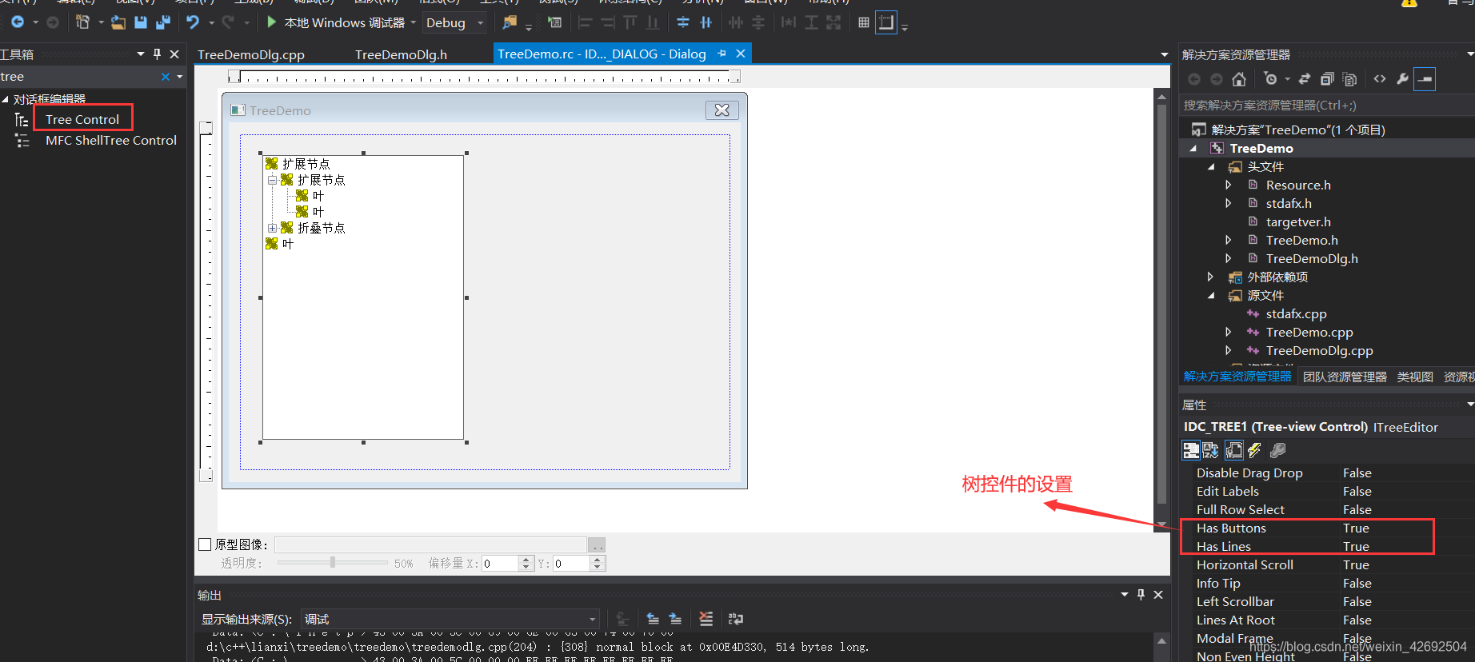Click View Code icon in Solution Explorer

tap(1380, 79)
